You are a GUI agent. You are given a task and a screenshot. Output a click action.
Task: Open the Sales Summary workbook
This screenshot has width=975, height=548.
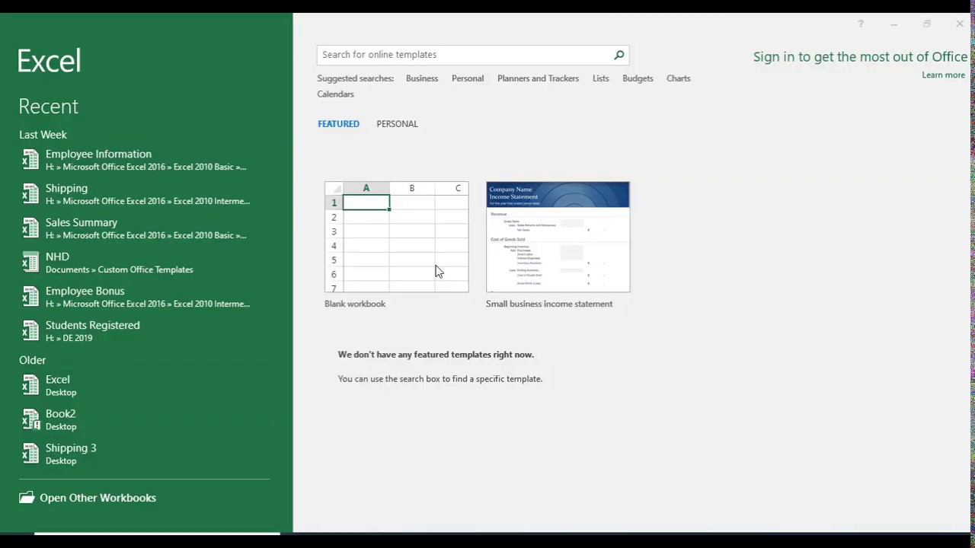point(145,228)
